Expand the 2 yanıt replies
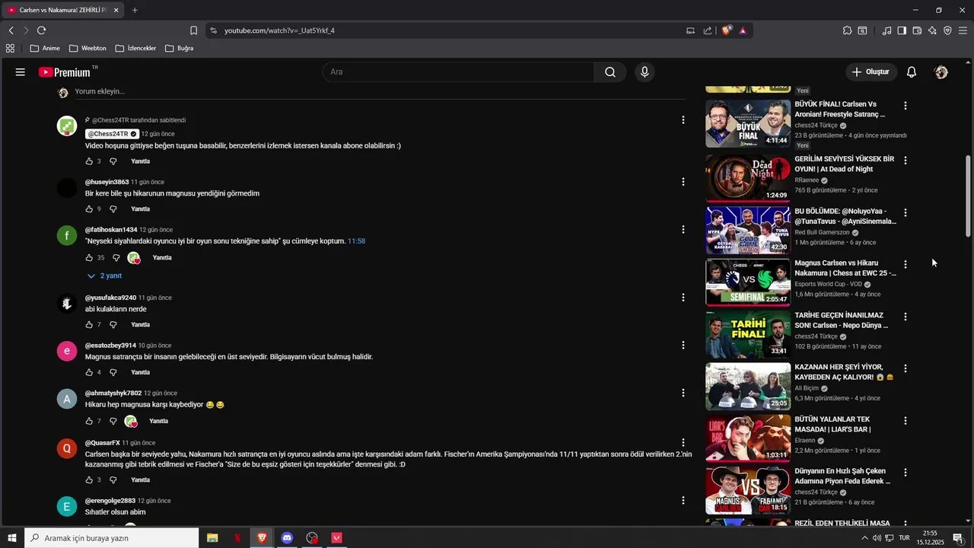Viewport: 974px width, 548px height. coord(104,276)
